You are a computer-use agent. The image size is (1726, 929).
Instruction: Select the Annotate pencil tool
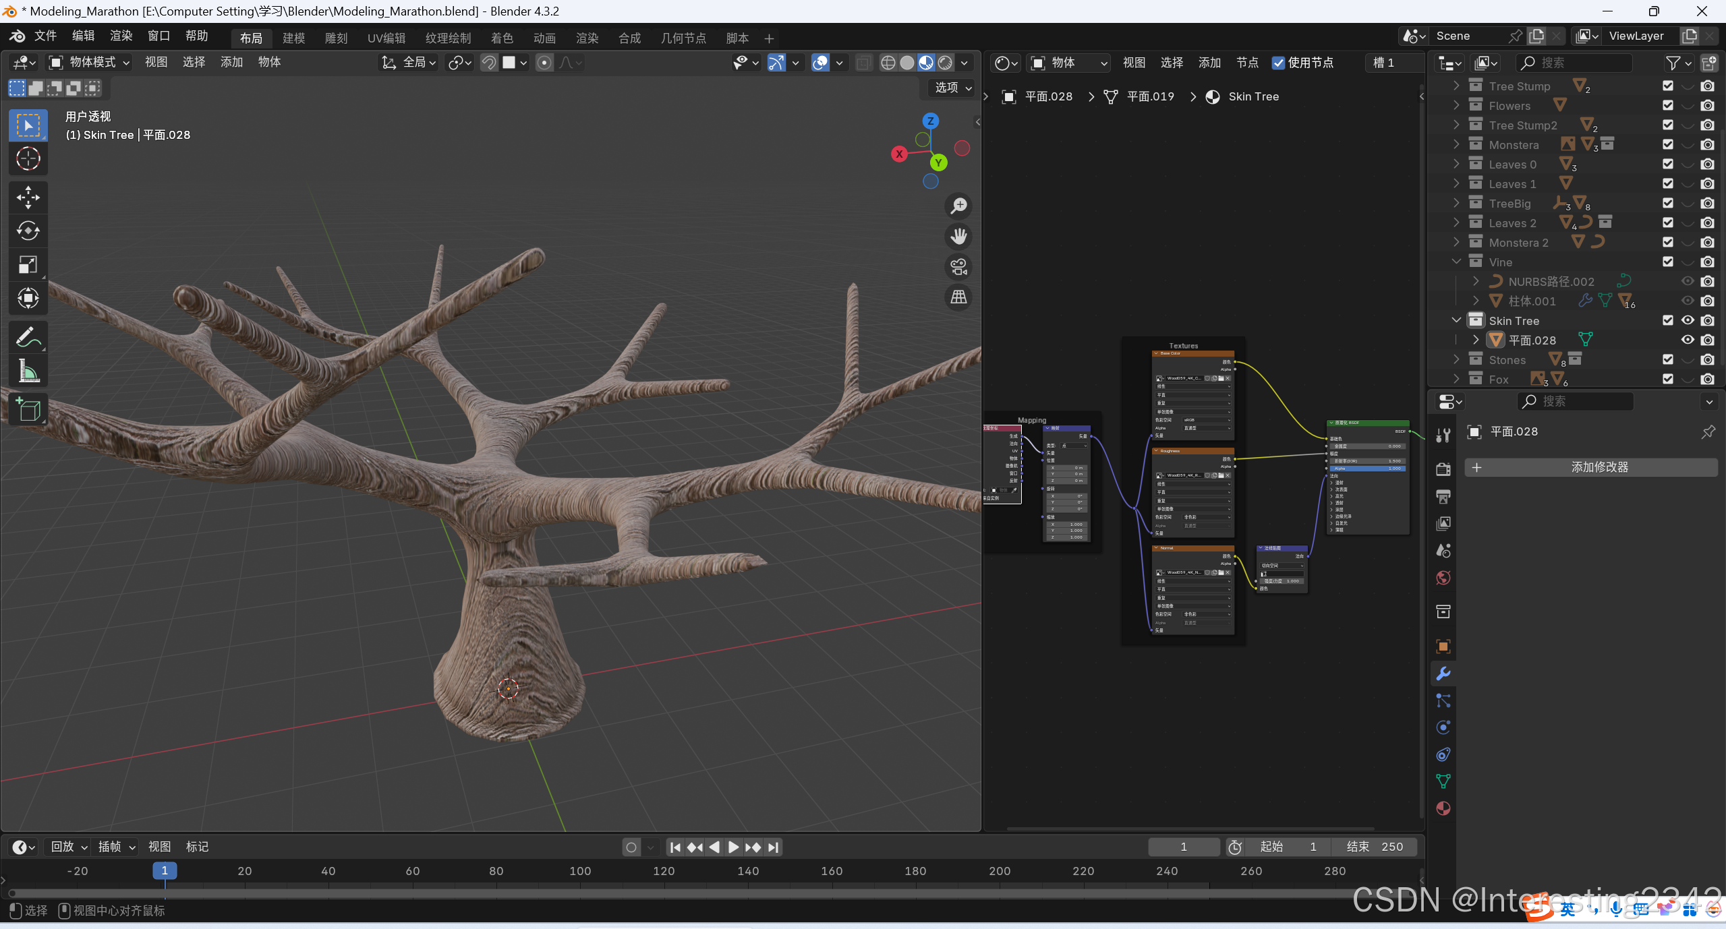[28, 337]
